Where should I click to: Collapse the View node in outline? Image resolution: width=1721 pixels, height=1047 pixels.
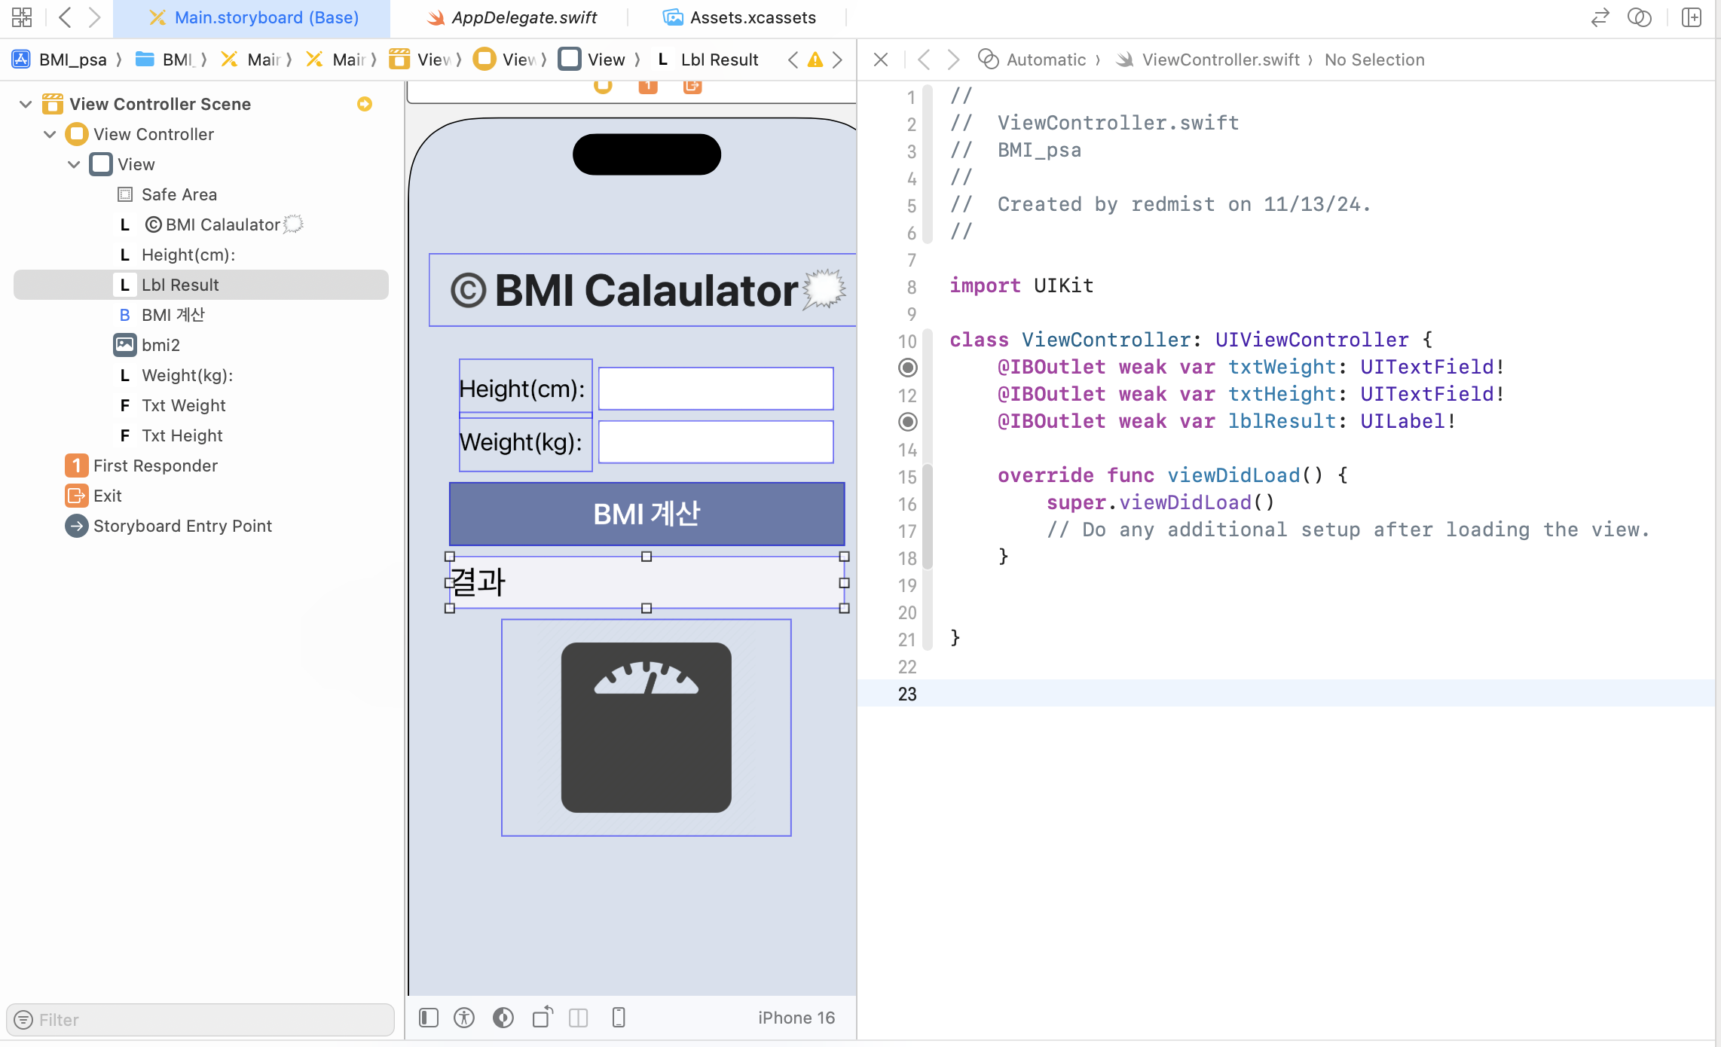pos(74,164)
